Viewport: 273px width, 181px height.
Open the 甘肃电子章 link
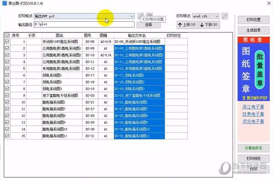pos(253,114)
